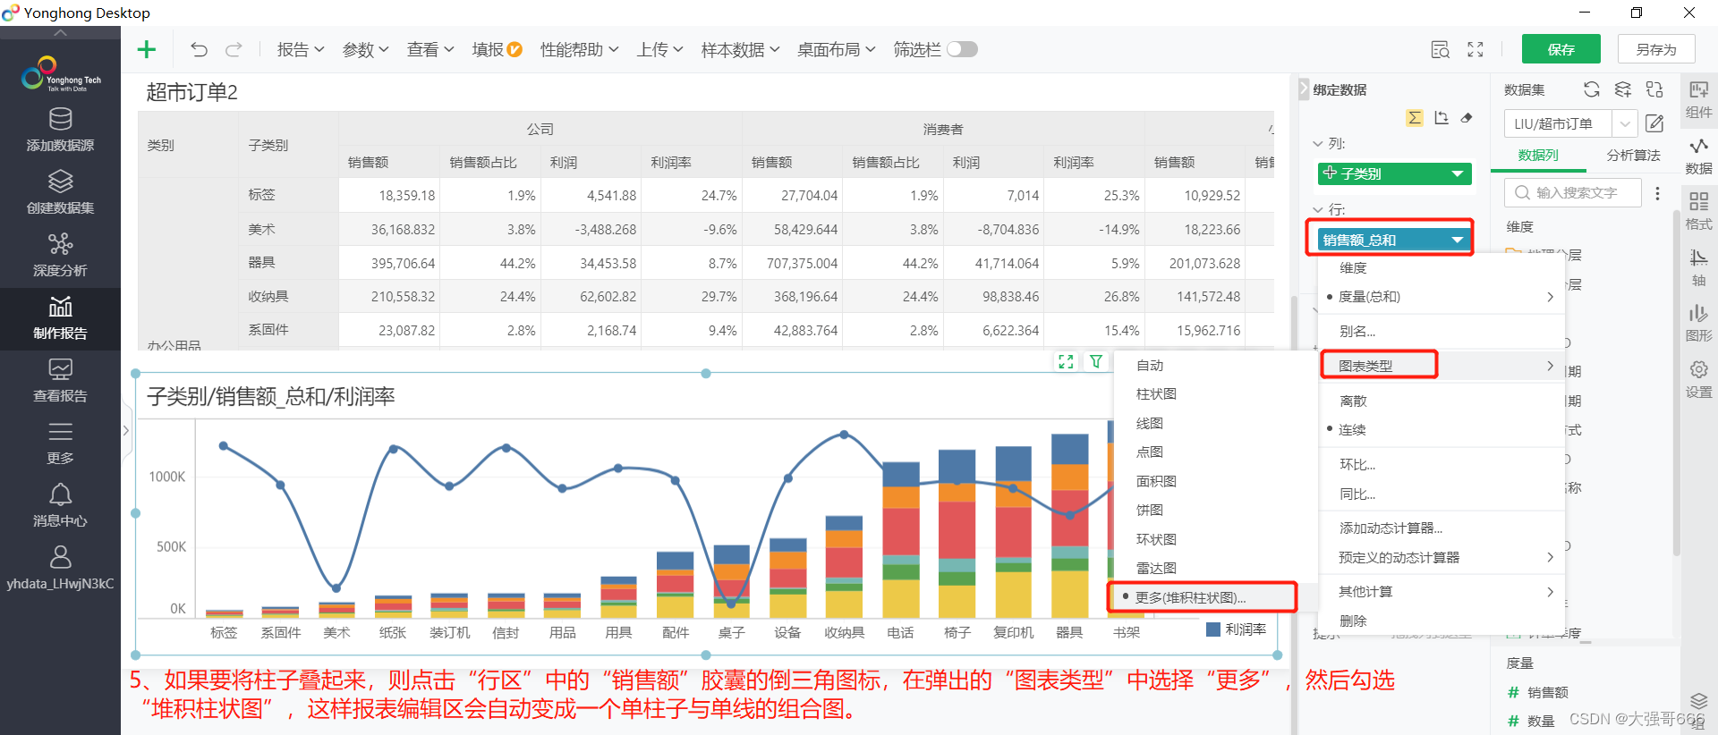
Task: Open 添加数据源 in the left sidebar
Action: [x=60, y=130]
